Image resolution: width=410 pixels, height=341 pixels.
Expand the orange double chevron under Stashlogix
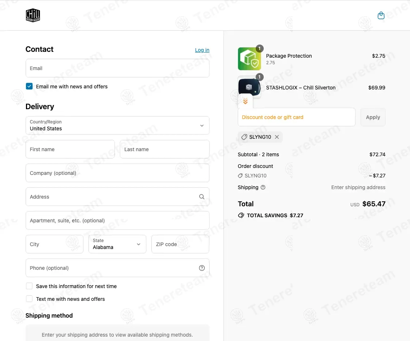coord(245,101)
